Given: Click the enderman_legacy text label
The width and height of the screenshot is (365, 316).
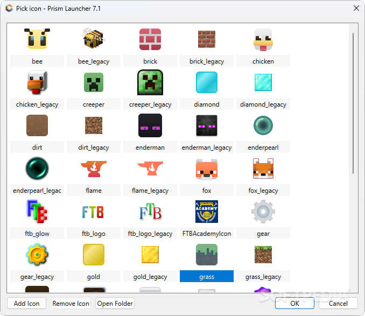Looking at the screenshot, I should click(x=207, y=148).
